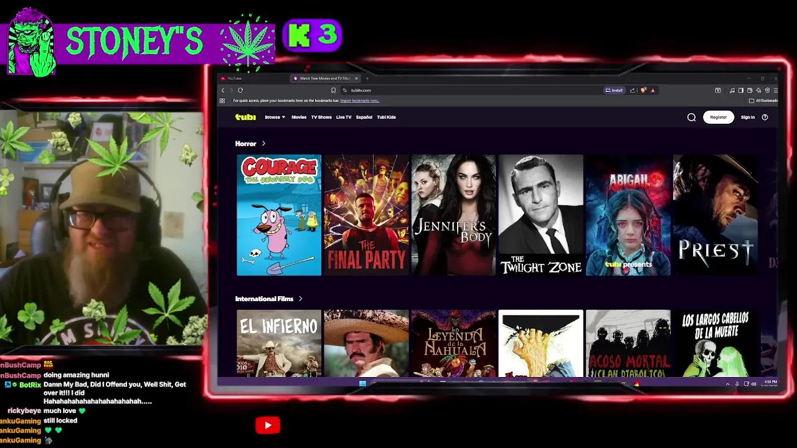
Task: Show hidden system tray icons chevron
Action: pyautogui.click(x=727, y=384)
